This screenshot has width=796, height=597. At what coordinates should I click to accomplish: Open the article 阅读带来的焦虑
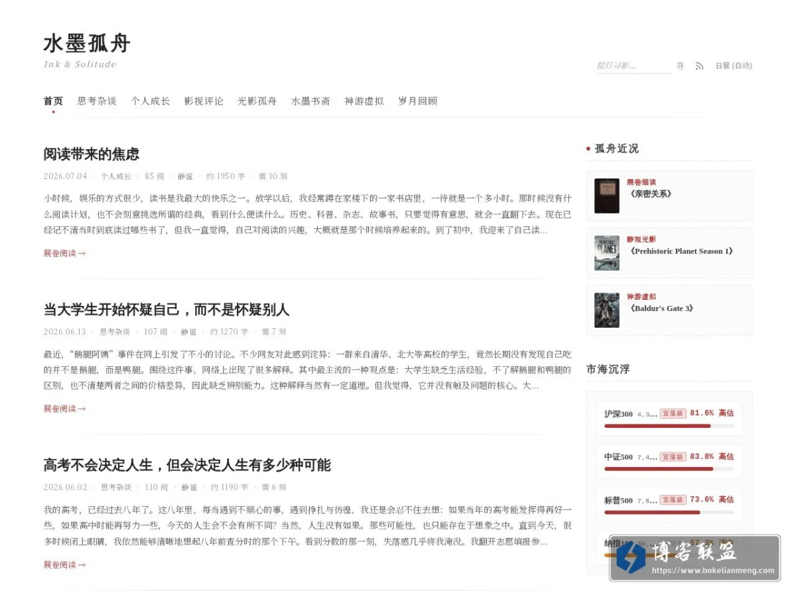pyautogui.click(x=92, y=154)
